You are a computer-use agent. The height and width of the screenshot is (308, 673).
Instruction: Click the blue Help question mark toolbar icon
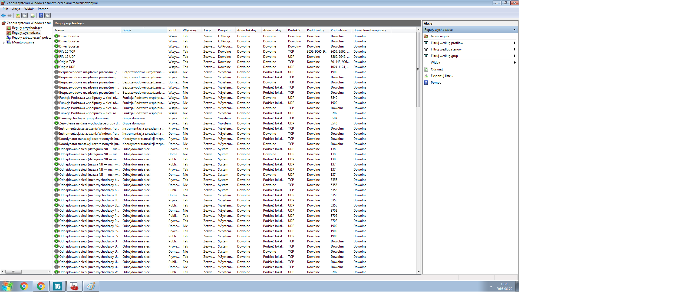[41, 15]
